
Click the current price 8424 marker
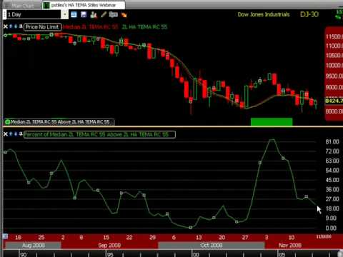[x=334, y=101]
